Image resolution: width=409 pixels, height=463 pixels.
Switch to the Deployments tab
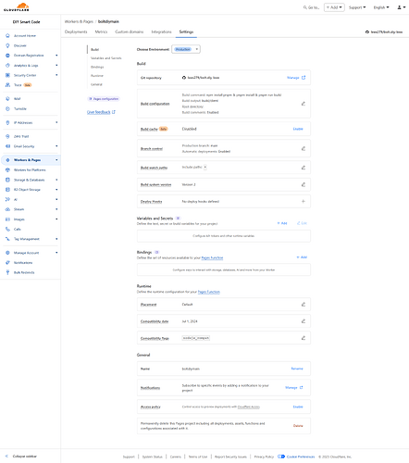point(76,31)
